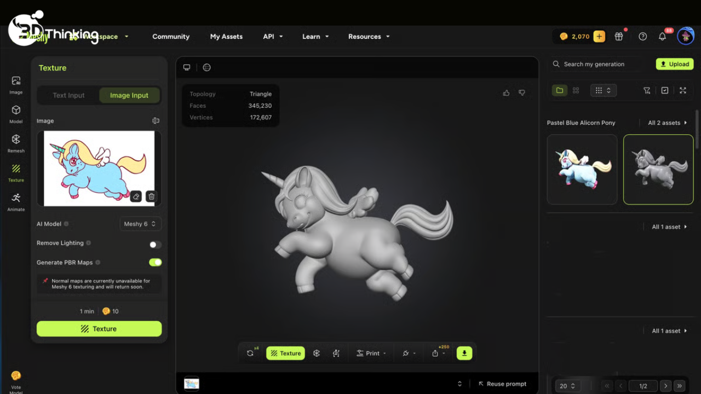The height and width of the screenshot is (394, 701).
Task: Click the assets panel vertical scrollbar
Action: (697, 129)
